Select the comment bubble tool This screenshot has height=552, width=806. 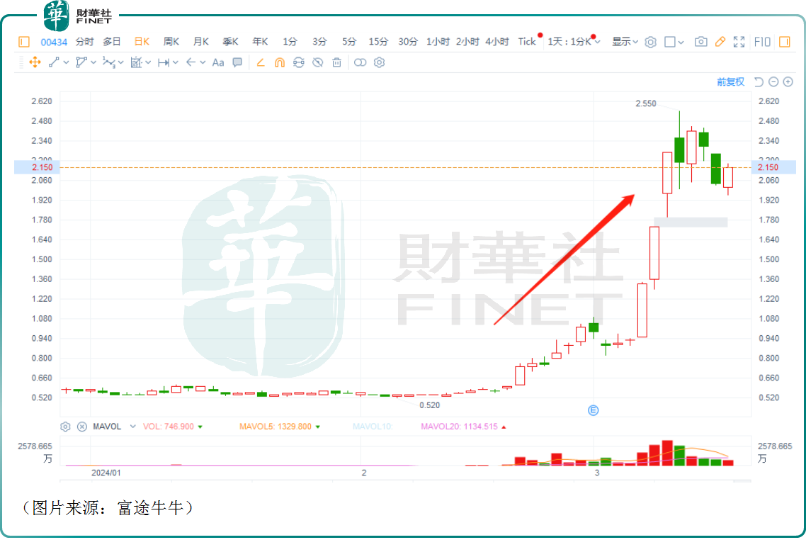pos(237,62)
